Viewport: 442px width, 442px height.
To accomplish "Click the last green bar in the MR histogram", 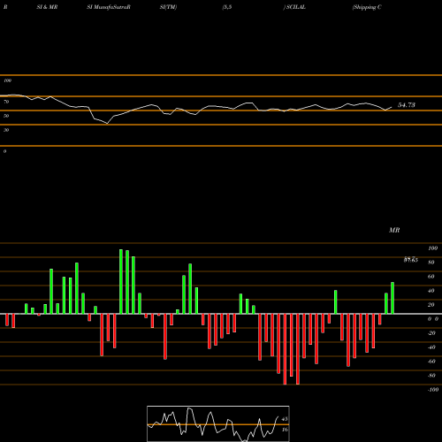I will click(392, 298).
